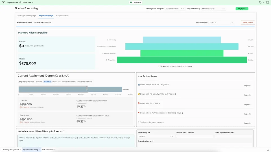The image size is (271, 152).
Task: Select Booked in Compare quota with
Action: 39,82
